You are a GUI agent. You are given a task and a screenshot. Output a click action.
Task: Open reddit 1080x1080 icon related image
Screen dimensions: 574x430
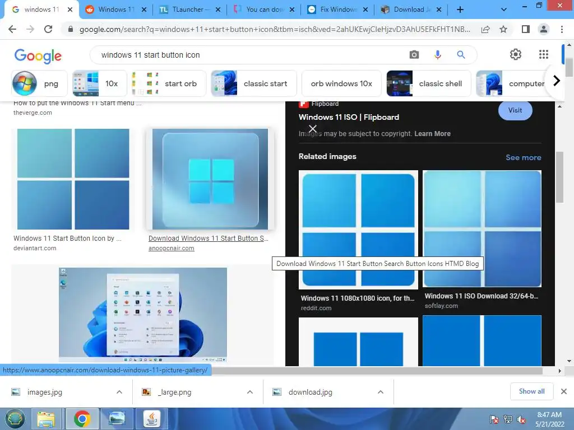pyautogui.click(x=358, y=230)
